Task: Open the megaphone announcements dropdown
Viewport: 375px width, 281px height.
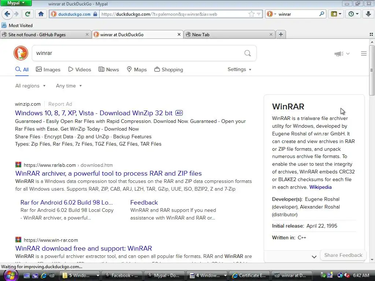Action: click(x=342, y=54)
